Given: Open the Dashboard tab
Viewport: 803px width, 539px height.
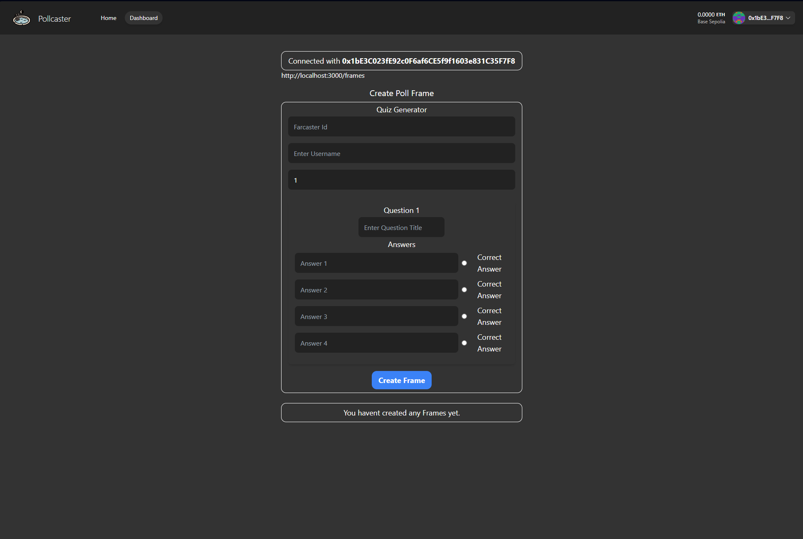Looking at the screenshot, I should [143, 17].
